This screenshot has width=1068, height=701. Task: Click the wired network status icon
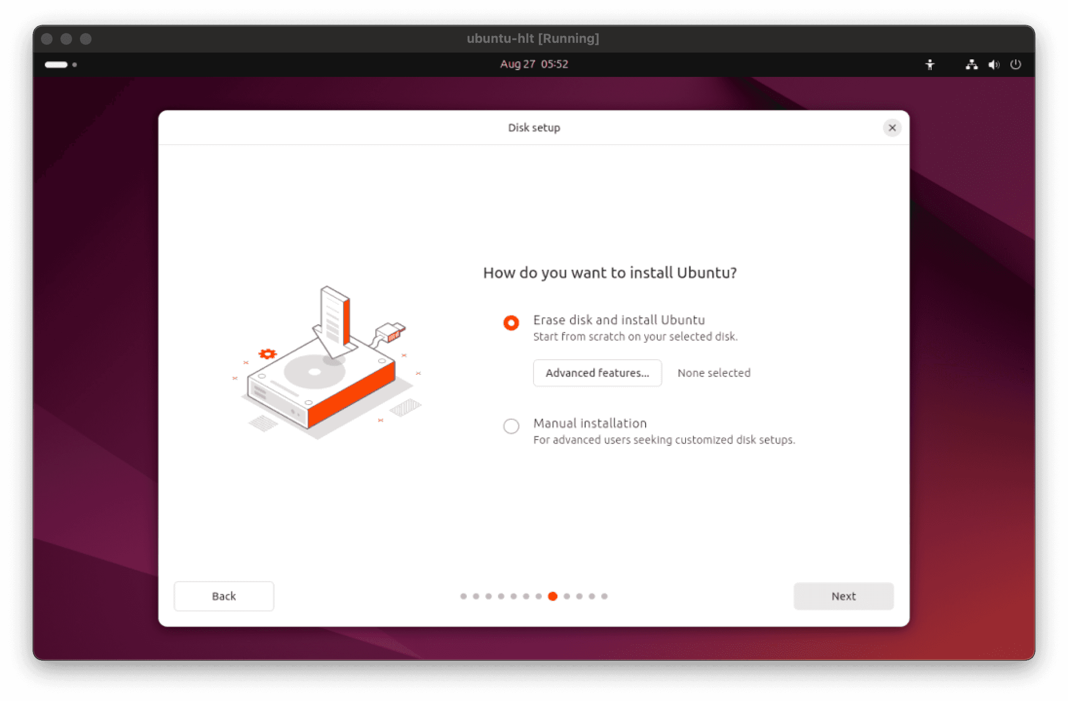(972, 64)
